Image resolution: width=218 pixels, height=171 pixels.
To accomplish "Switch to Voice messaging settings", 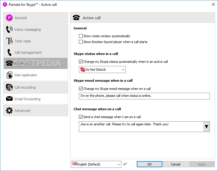I will (36, 29).
